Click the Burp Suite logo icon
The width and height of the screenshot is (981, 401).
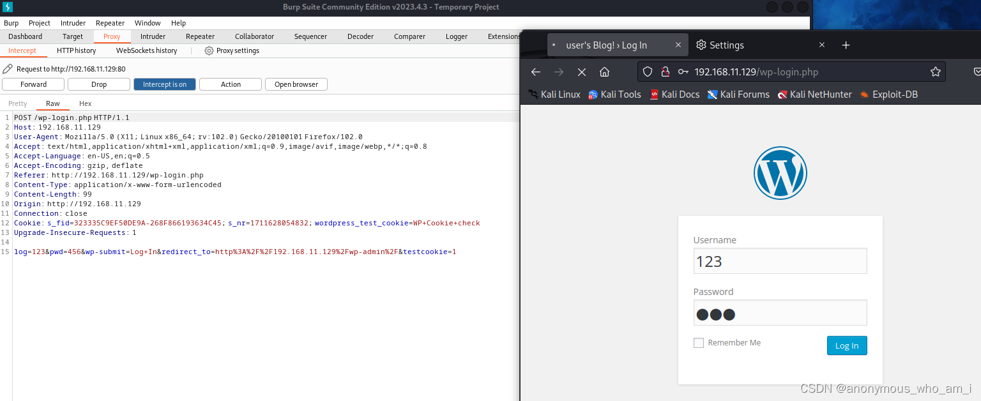tap(8, 7)
